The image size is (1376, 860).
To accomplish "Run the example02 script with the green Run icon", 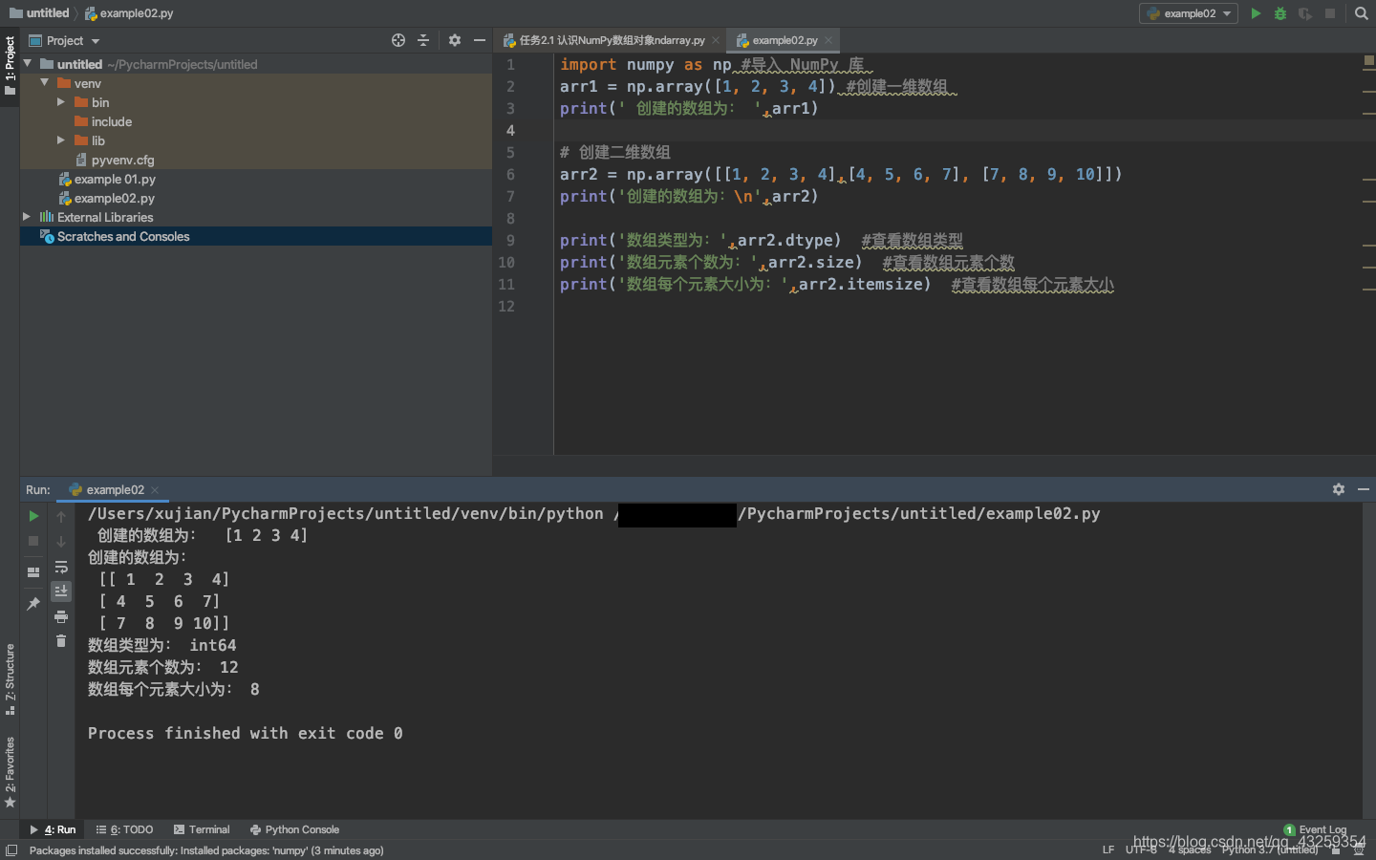I will click(x=1257, y=12).
